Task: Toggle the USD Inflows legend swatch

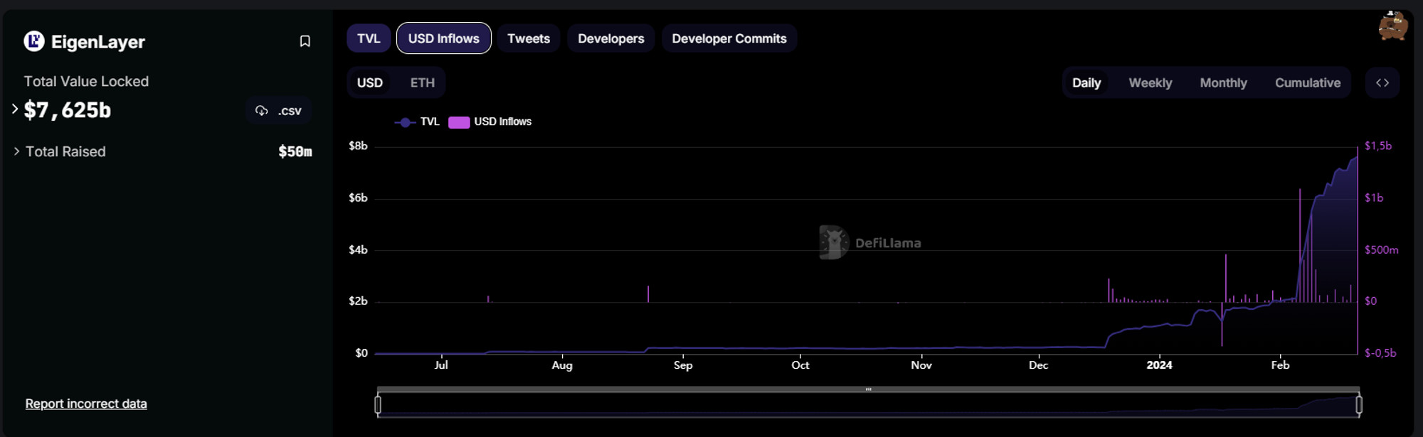Action: 459,122
